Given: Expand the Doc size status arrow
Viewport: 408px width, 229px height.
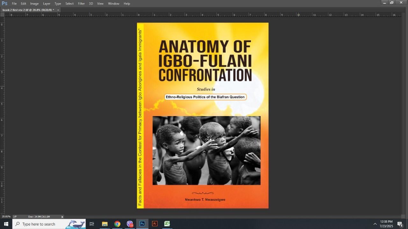Looking at the screenshot, I should (x=62, y=217).
